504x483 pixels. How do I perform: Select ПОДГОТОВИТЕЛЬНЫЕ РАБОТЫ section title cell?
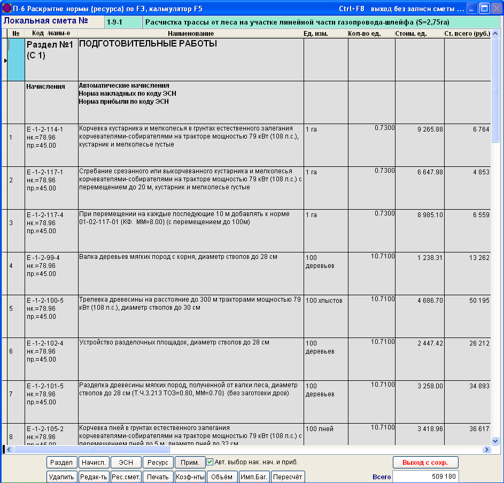(x=191, y=59)
